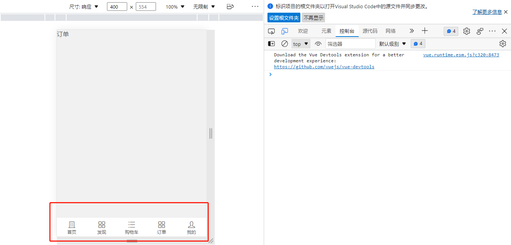Open the top JavaScript context dropdown
The height and width of the screenshot is (245, 511).
coord(301,44)
